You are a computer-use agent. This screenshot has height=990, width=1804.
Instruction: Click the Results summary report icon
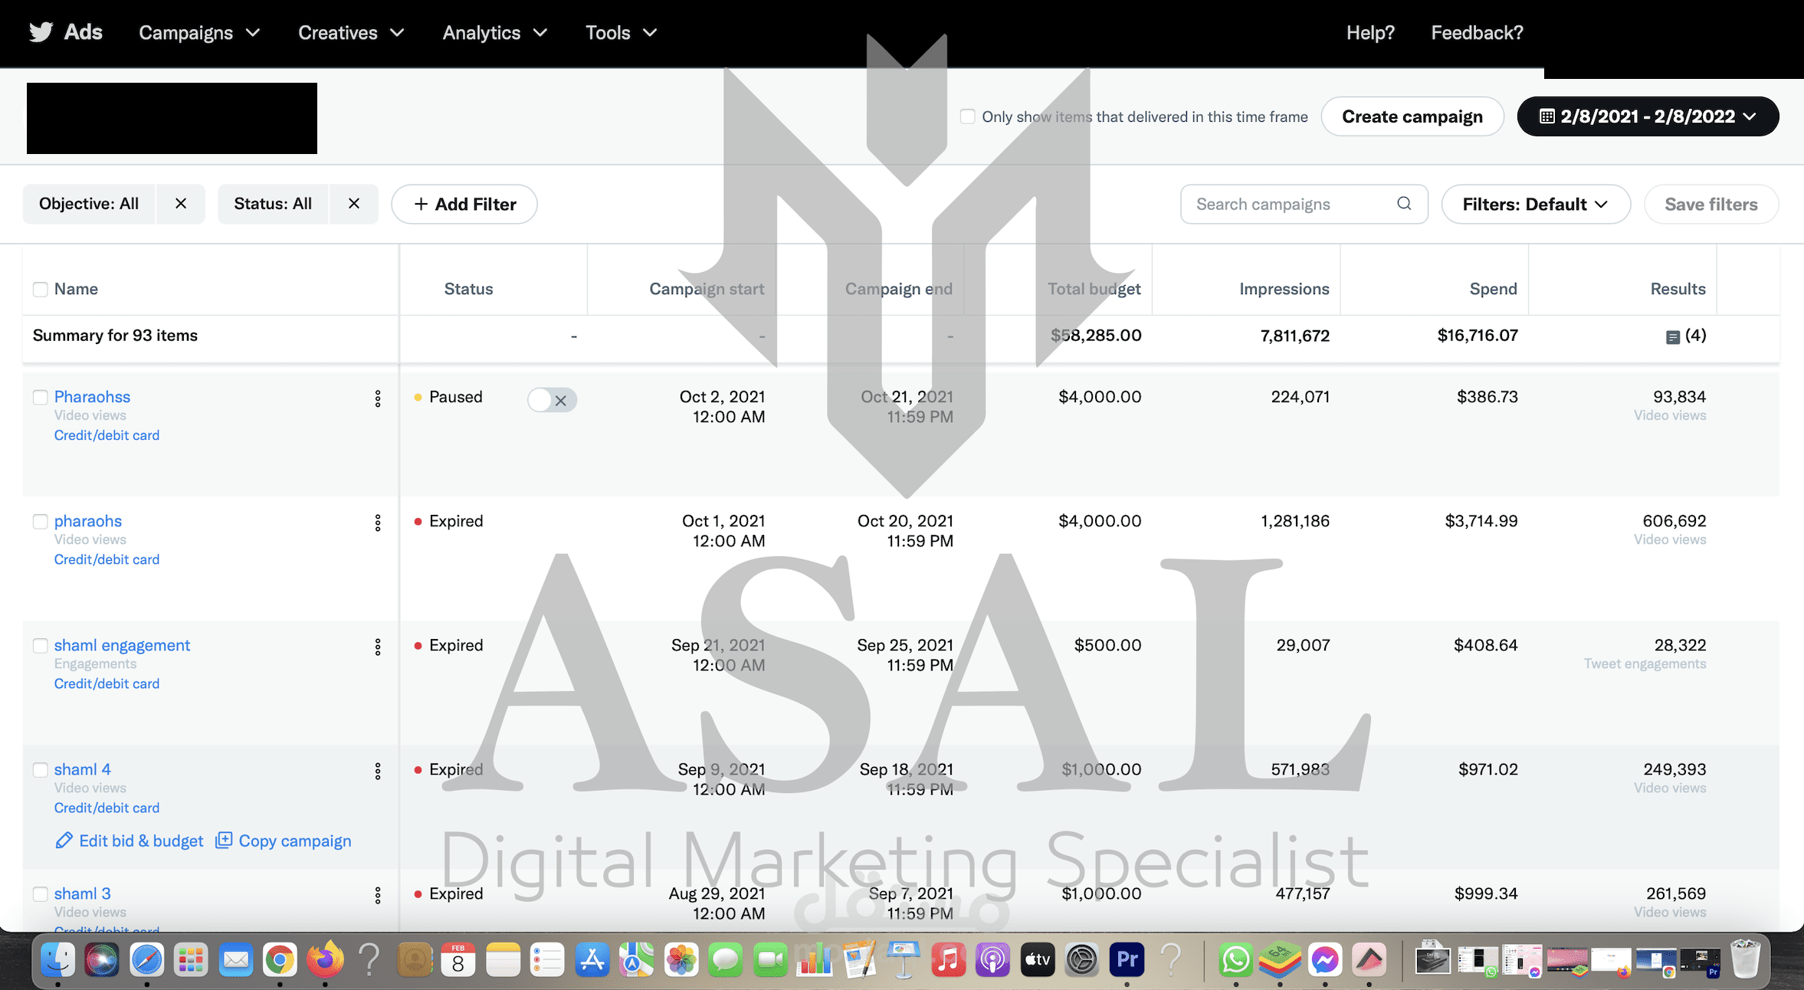coord(1673,337)
